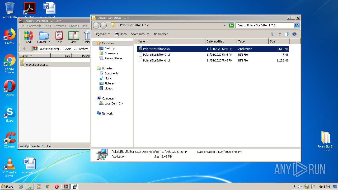Select PolarisBiosEditor-1.bin file
The width and height of the screenshot is (338, 190).
coord(213,60)
